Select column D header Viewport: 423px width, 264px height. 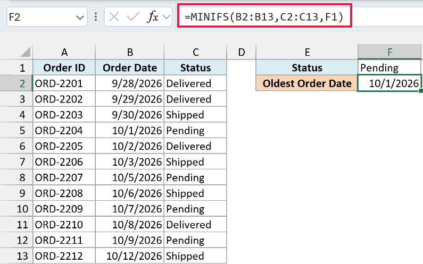[242, 52]
